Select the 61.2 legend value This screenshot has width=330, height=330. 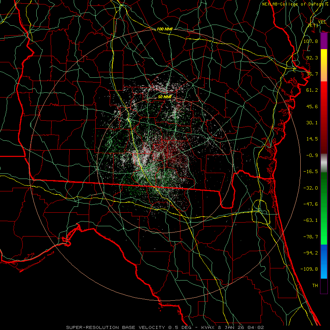point(312,90)
